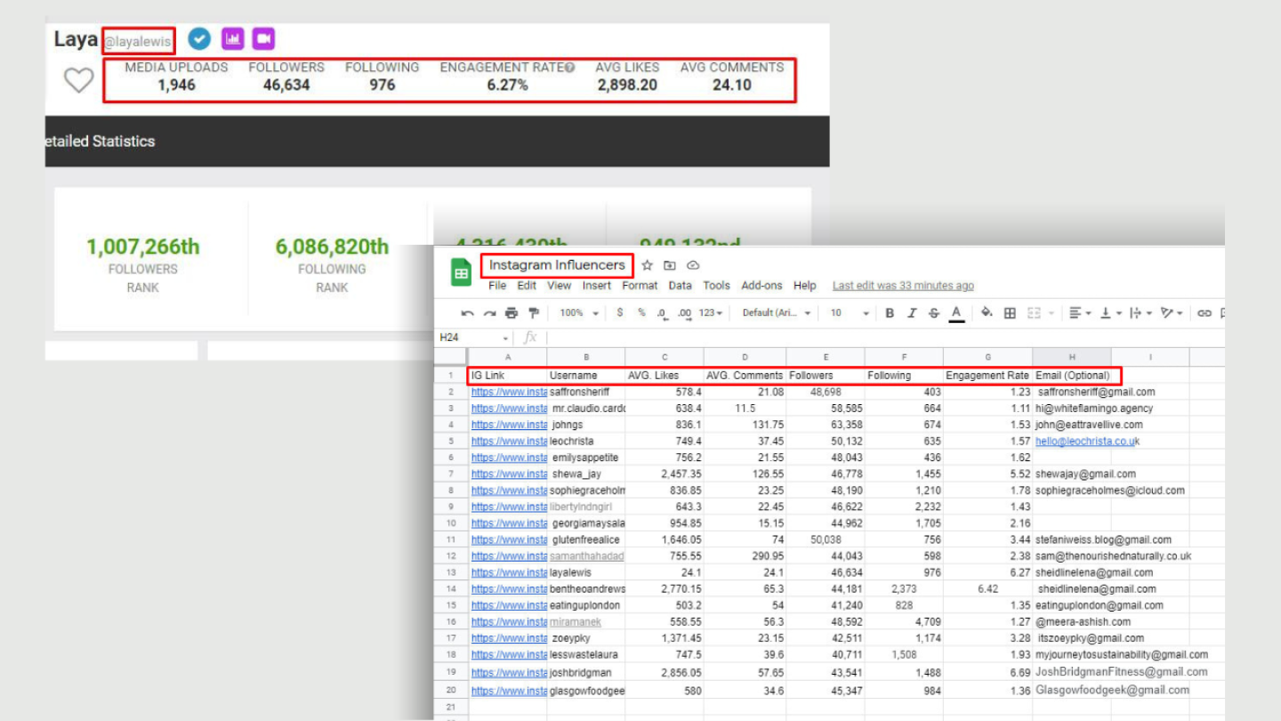Format as percent
The height and width of the screenshot is (721, 1281).
click(x=640, y=313)
